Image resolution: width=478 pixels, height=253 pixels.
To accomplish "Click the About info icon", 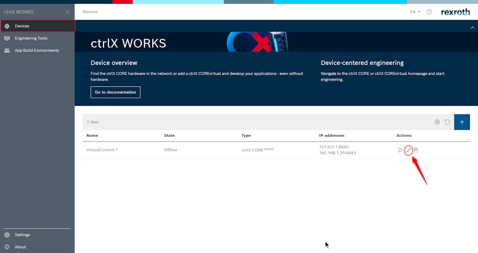I will 7,247.
